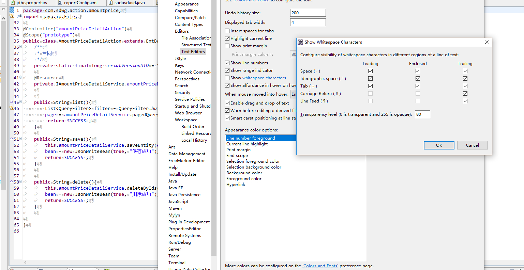Viewport: 524px width, 270px height.
Task: Uncheck Trailing checkbox for Ideographic space
Action: pyautogui.click(x=465, y=79)
